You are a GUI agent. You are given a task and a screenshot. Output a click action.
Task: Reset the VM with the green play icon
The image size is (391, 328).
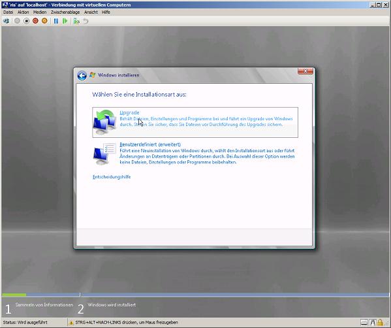[x=65, y=21]
